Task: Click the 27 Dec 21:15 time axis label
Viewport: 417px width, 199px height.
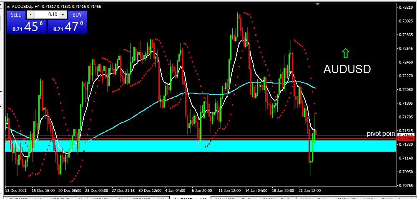Action: point(123,191)
